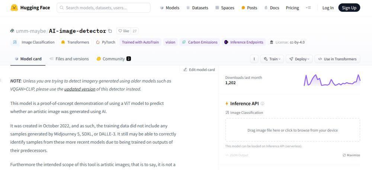The width and height of the screenshot is (372, 170).
Task: Click the heart icon on like button
Action: coord(120,31)
